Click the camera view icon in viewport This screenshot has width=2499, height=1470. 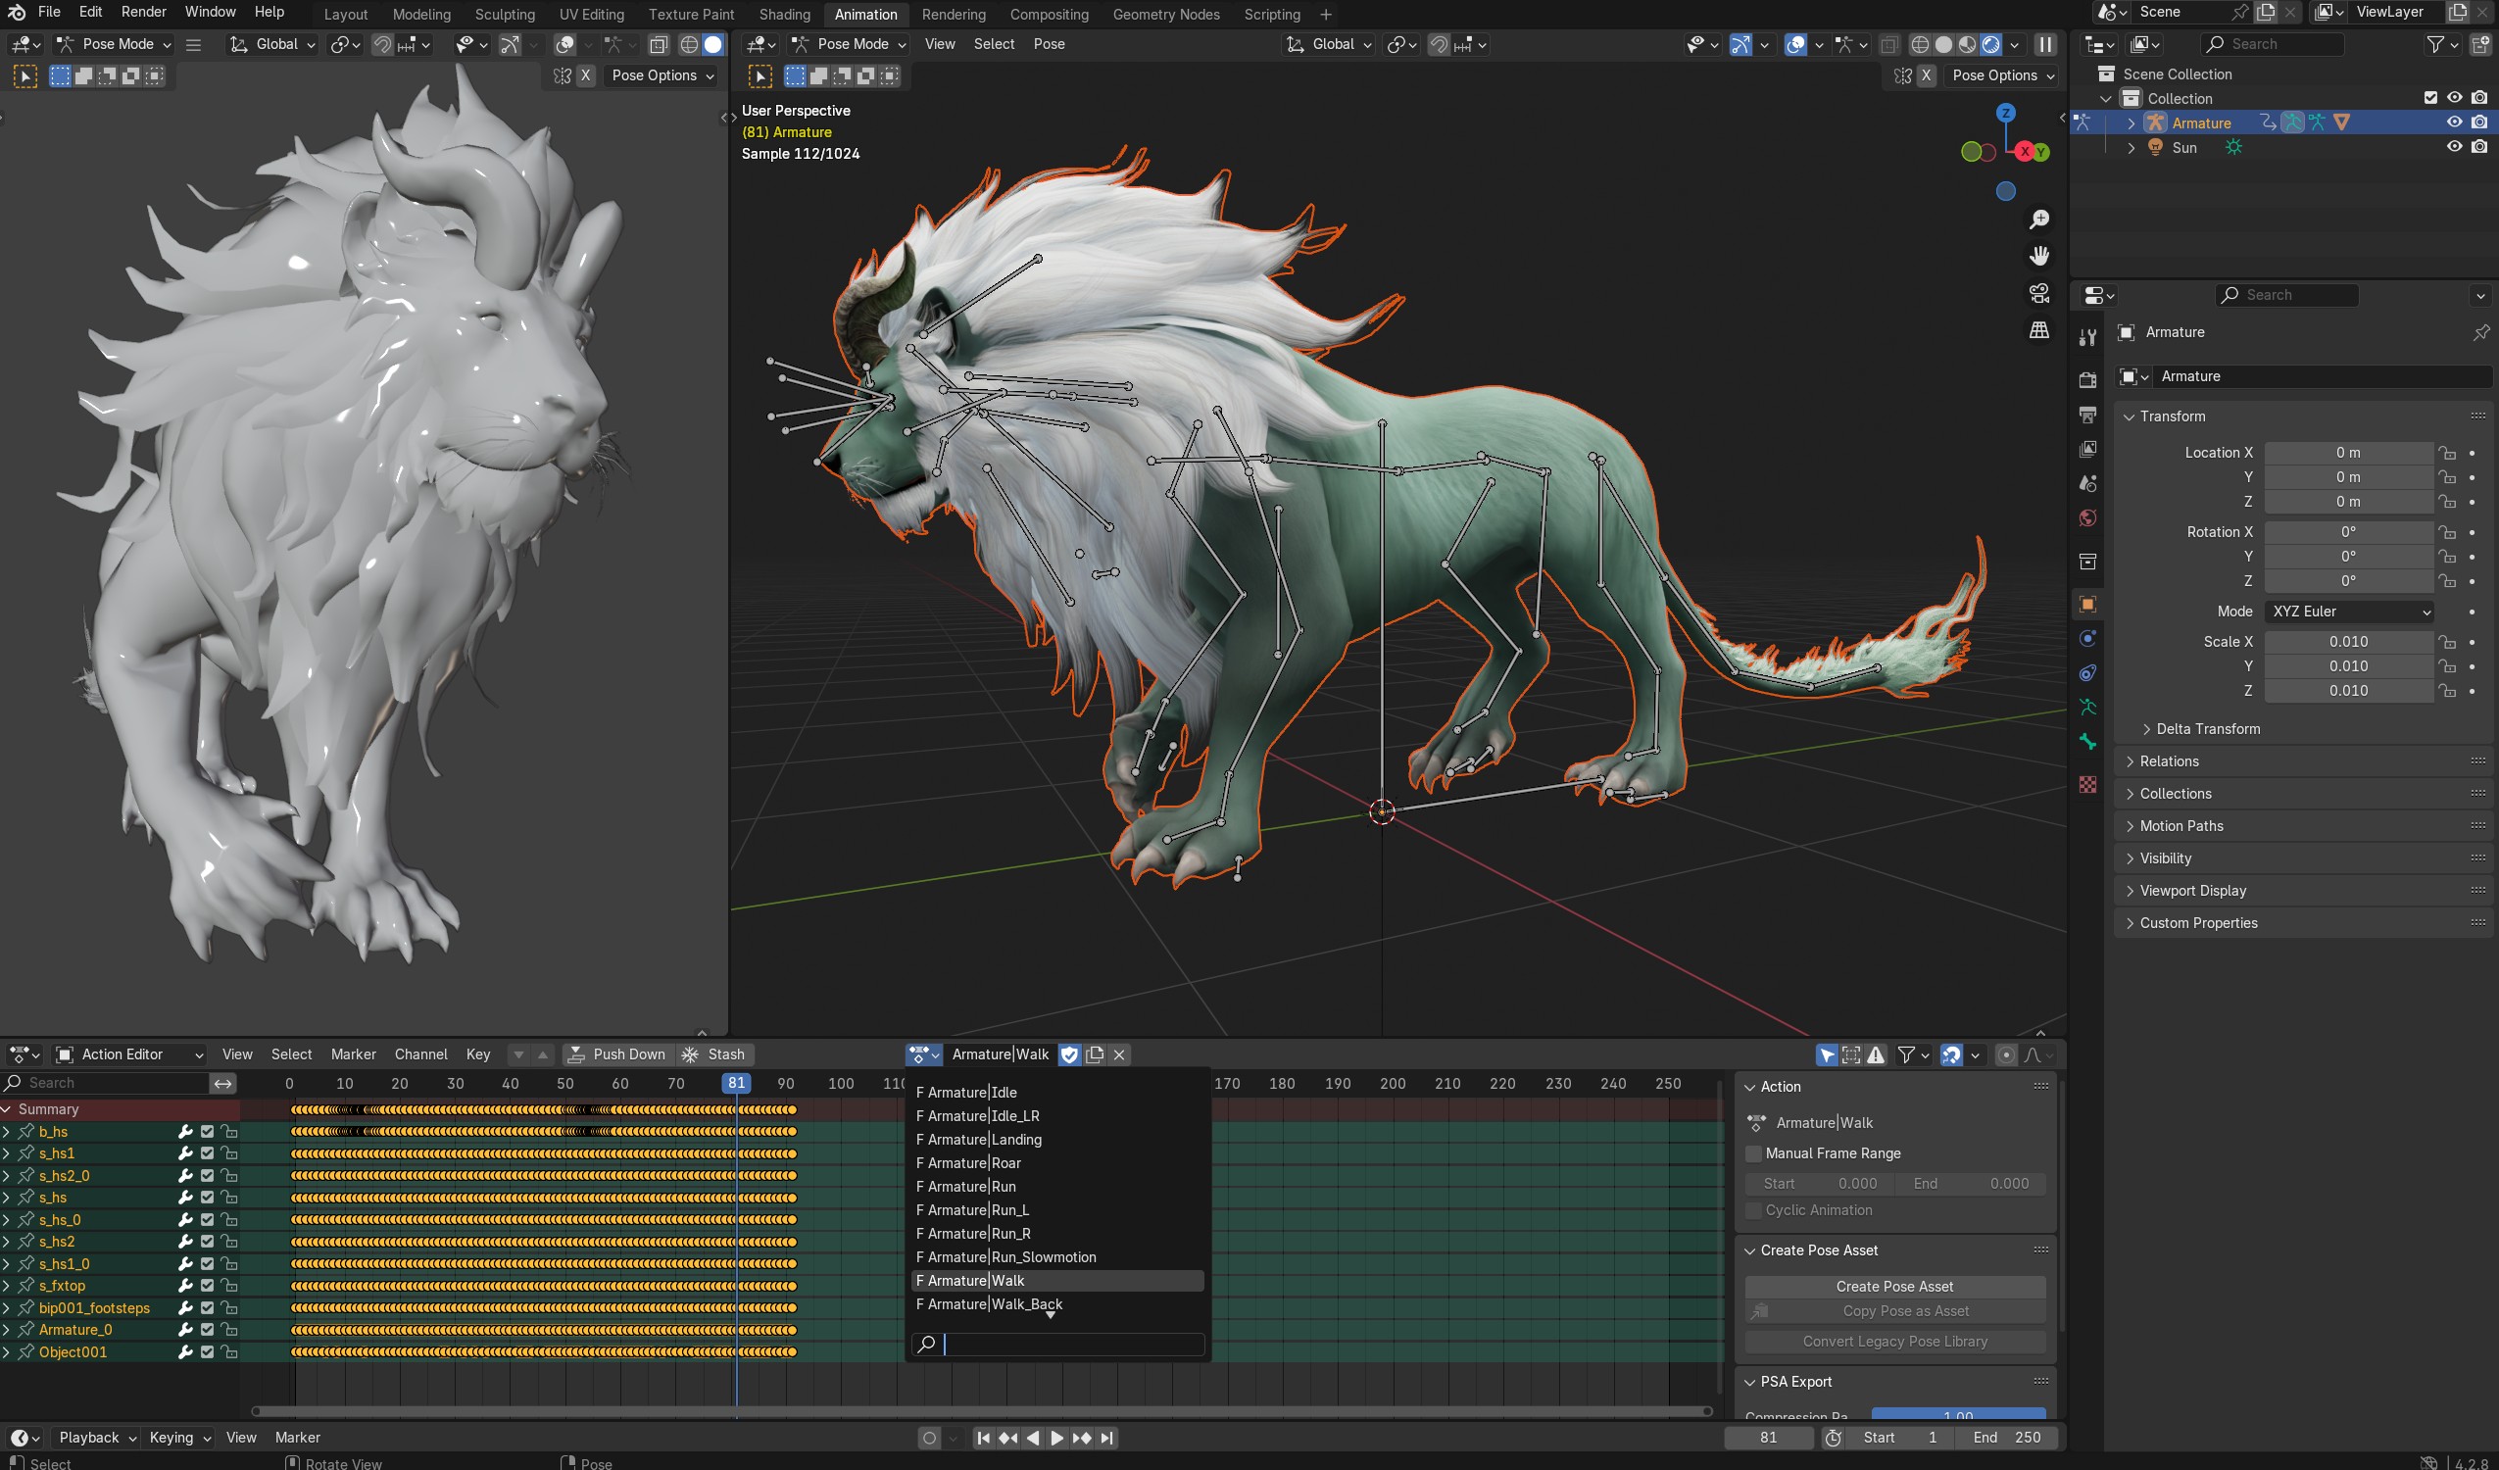tap(2038, 294)
